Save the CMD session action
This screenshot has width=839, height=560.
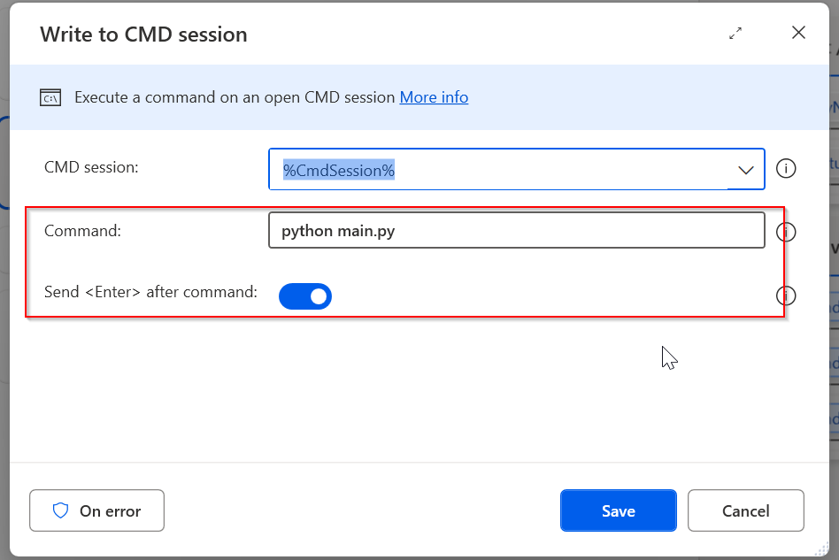coord(618,510)
